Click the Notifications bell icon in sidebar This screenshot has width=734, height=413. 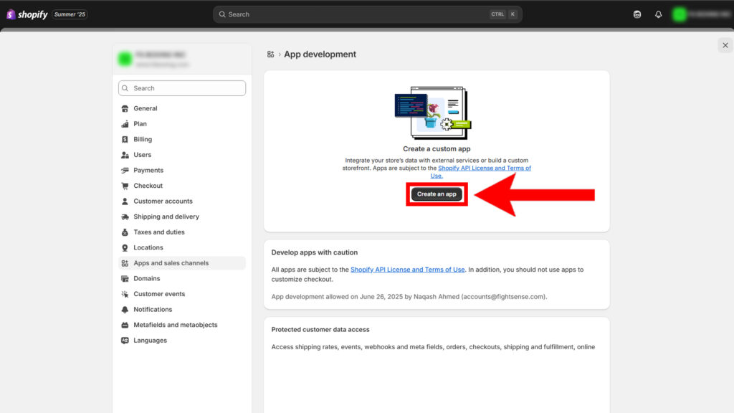coord(125,310)
